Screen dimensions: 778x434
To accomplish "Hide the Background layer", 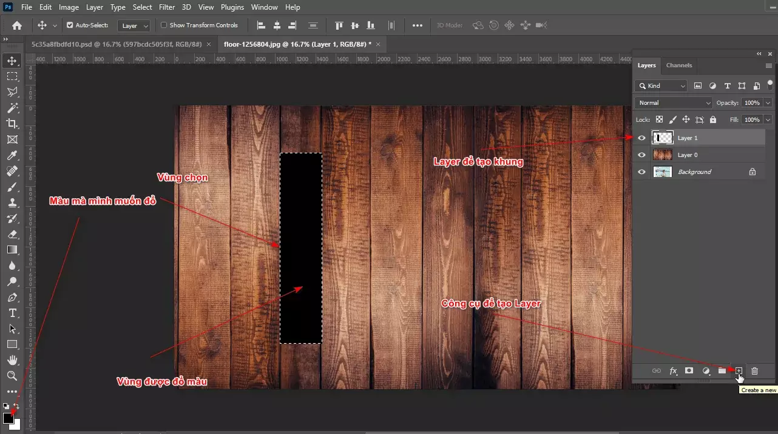I will (641, 172).
